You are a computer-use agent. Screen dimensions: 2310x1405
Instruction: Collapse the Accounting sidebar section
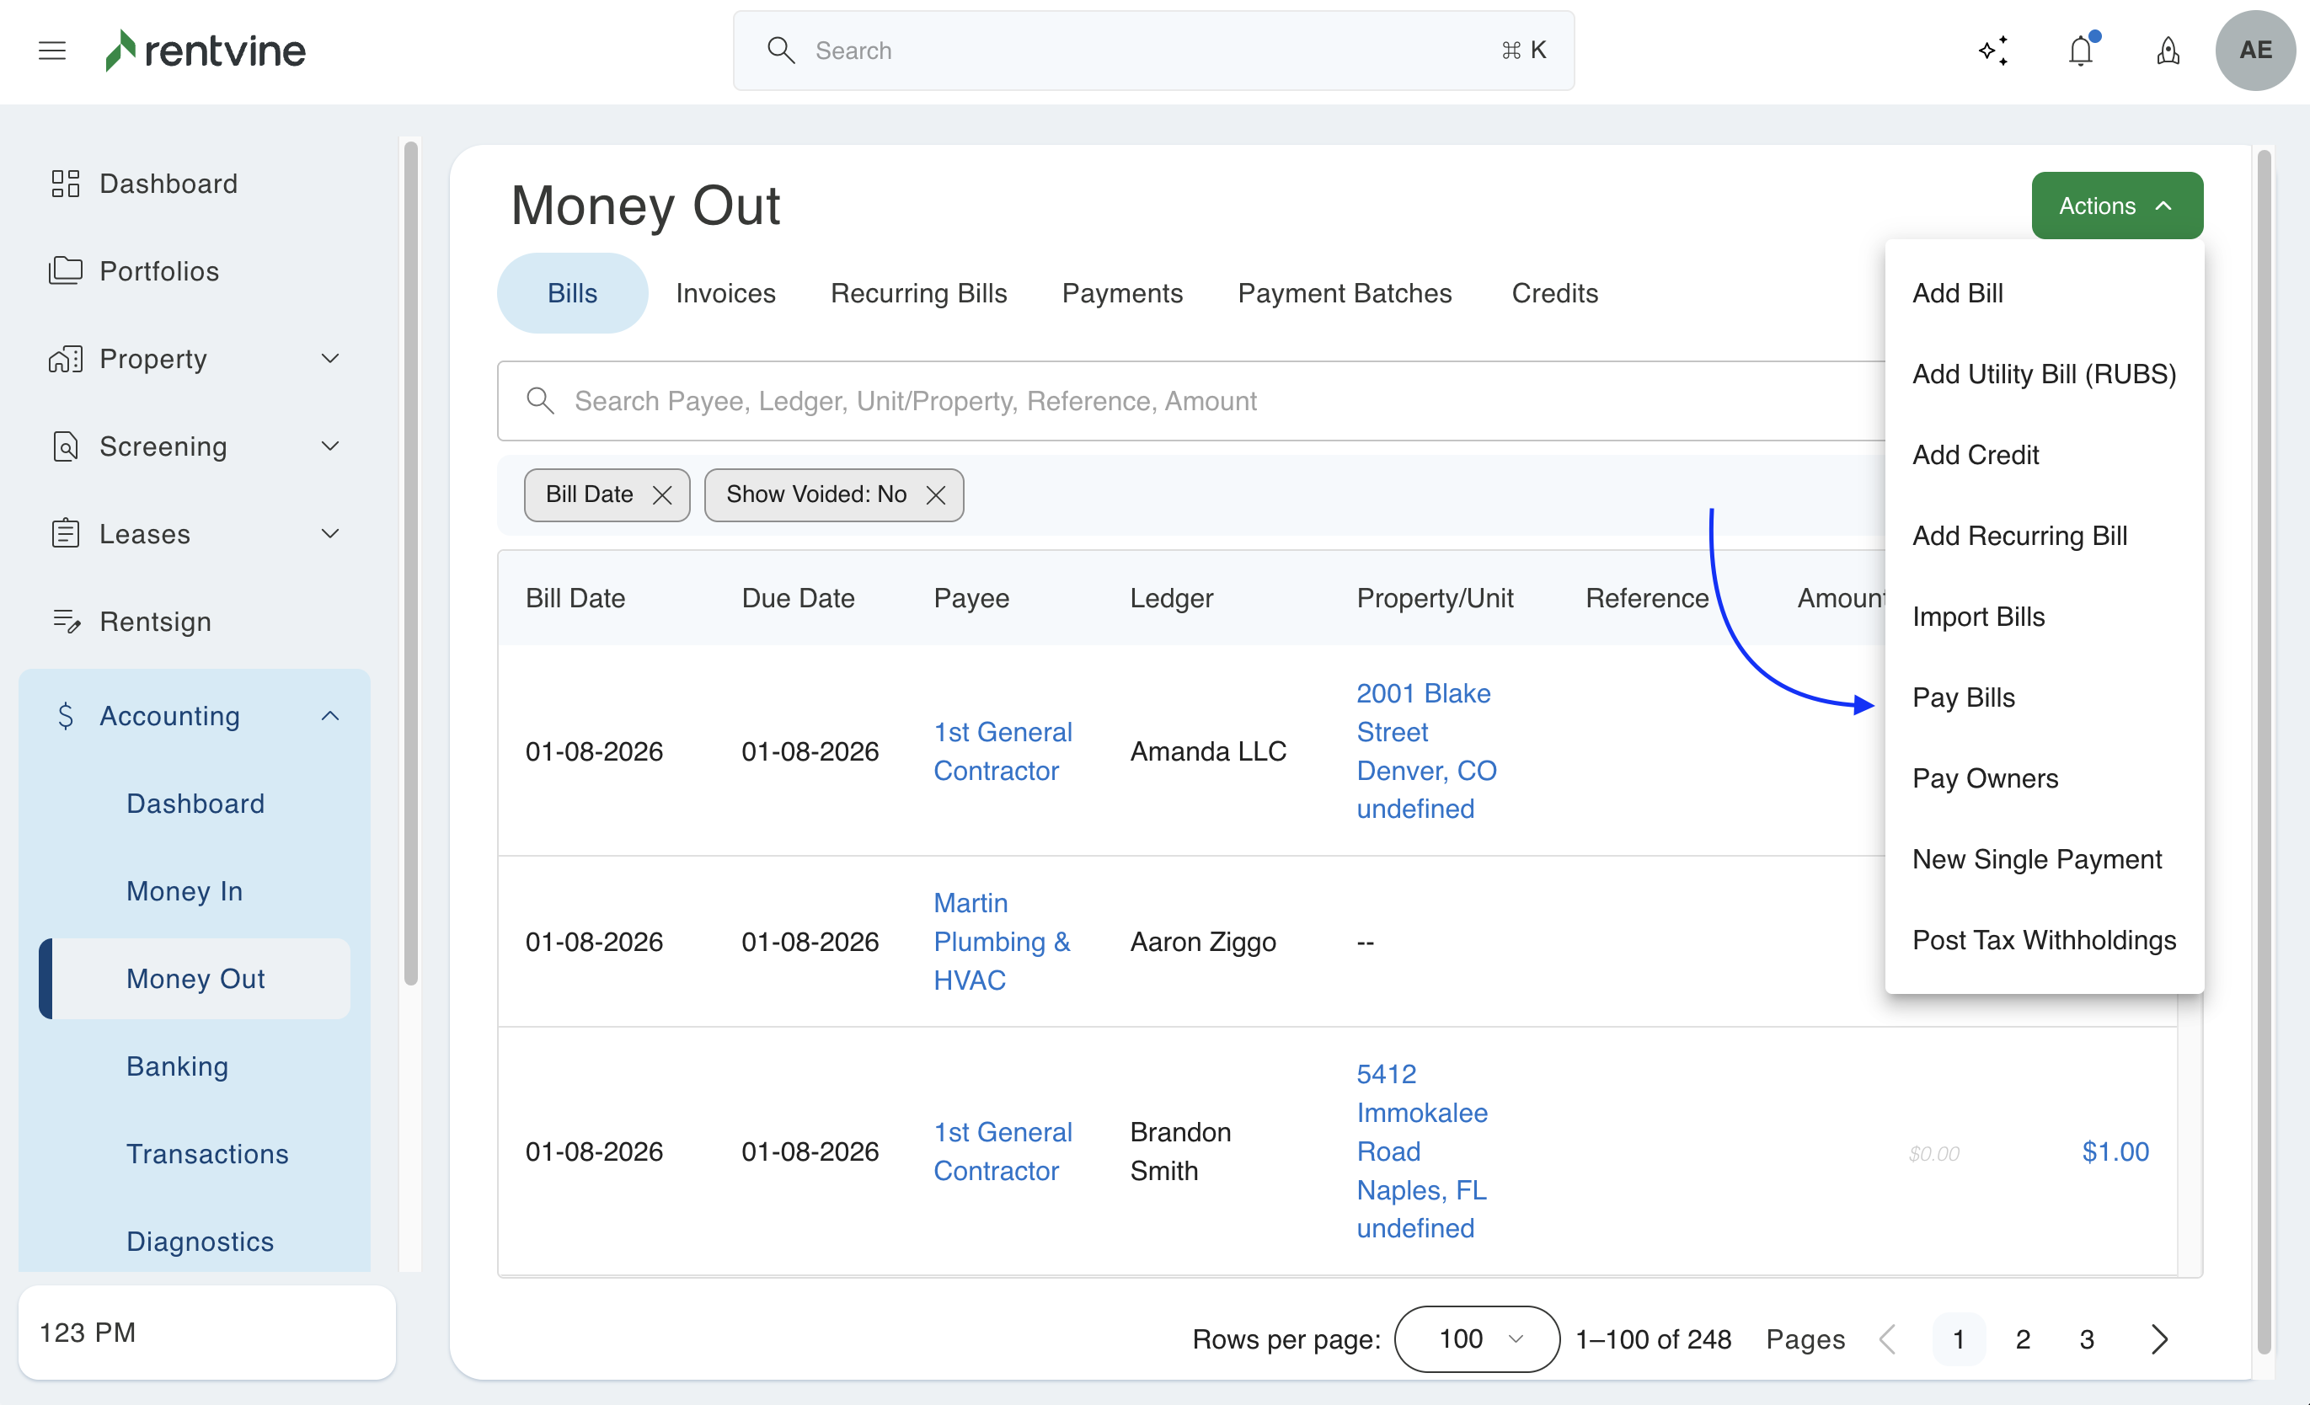pos(330,716)
